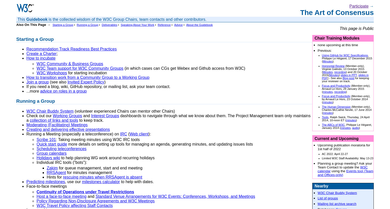The image size is (390, 209).
Task: Open Creating and delivering effective presentations
Action: click(x=68, y=130)
